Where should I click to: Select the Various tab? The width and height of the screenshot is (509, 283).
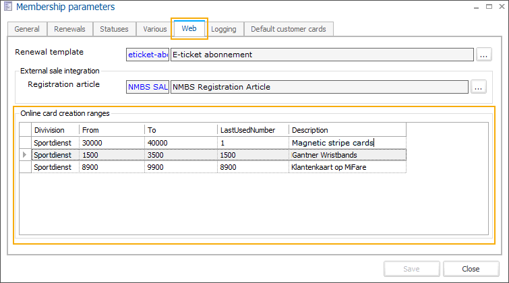pyautogui.click(x=154, y=30)
